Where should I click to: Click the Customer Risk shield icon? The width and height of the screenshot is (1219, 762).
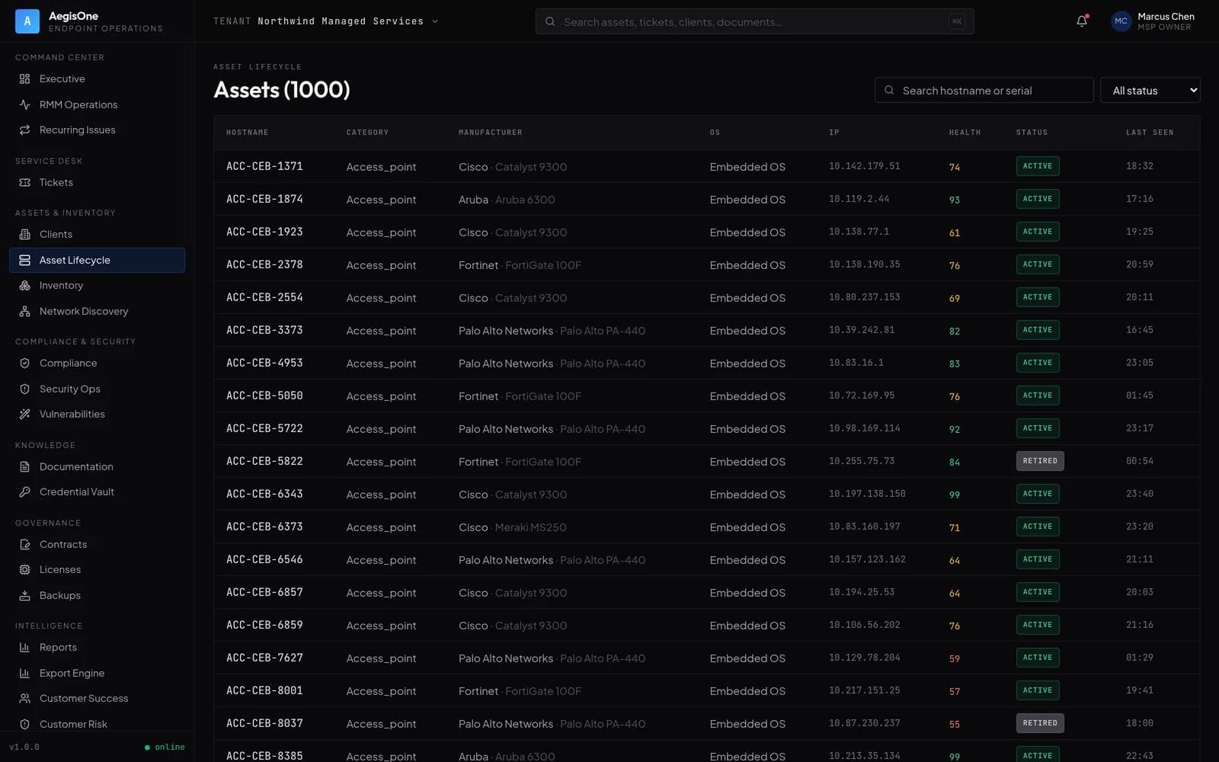coord(24,725)
